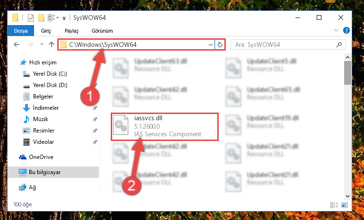Switch to large icons view in status bar
364x220 pixels.
[345, 205]
